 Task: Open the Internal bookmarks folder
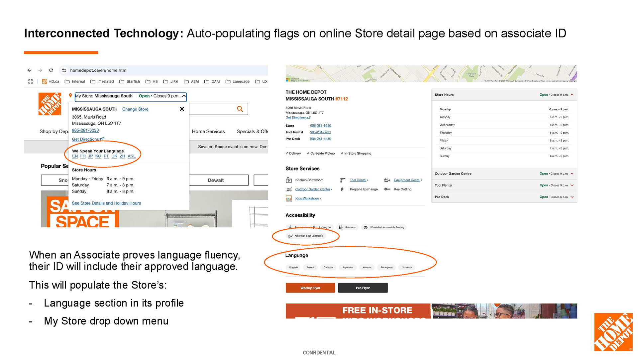(x=75, y=81)
